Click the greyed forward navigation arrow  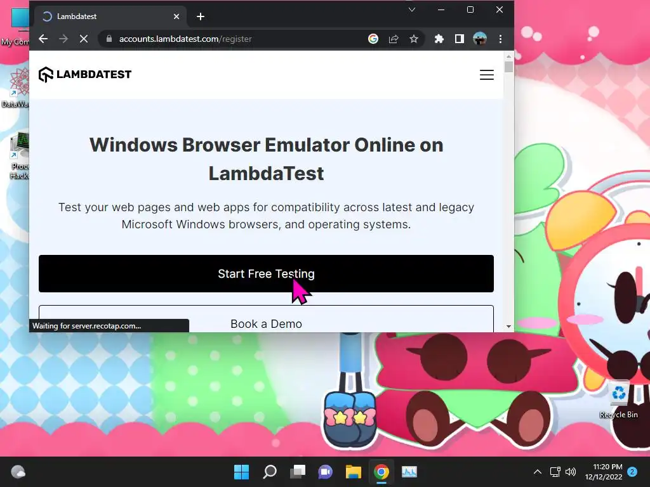tap(63, 39)
